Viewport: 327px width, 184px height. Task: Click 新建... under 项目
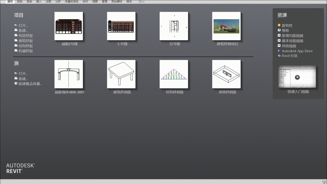coord(23,31)
